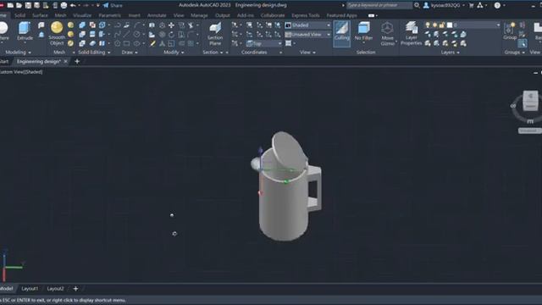
Task: Open the Express Tools ribbon tab
Action: coord(306,15)
